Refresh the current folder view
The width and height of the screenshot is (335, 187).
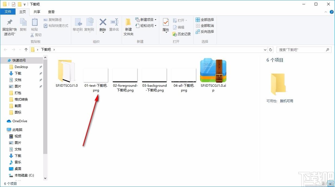tap(270, 50)
